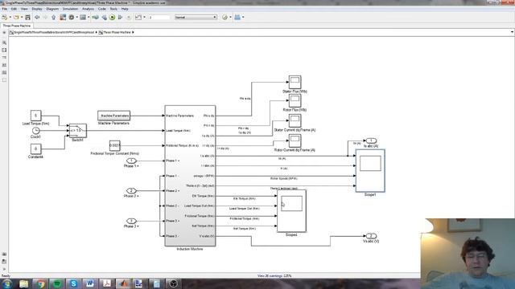Expand the arrow next to the Model Explorer icon
This screenshot has width=515, height=289.
89,17
